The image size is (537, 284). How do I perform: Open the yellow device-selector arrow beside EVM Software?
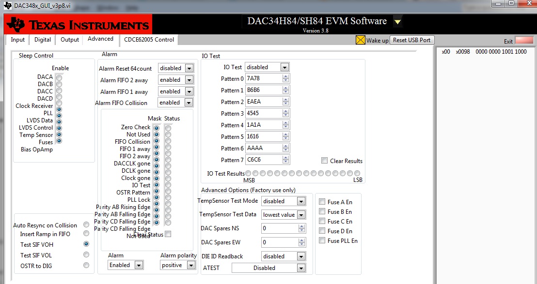coord(397,22)
